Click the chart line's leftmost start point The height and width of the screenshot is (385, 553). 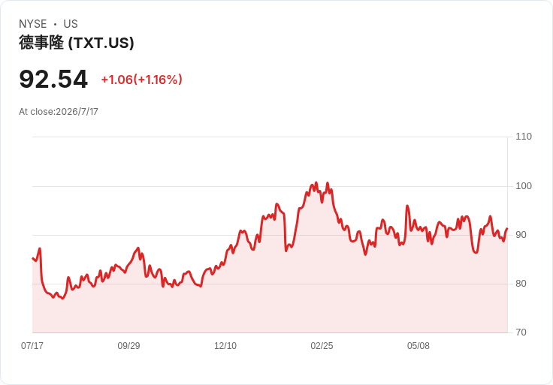click(x=32, y=258)
